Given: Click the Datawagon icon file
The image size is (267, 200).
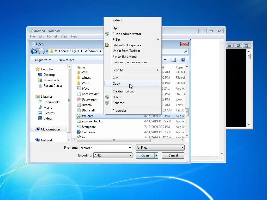Looking at the screenshot, I should click(78, 99).
